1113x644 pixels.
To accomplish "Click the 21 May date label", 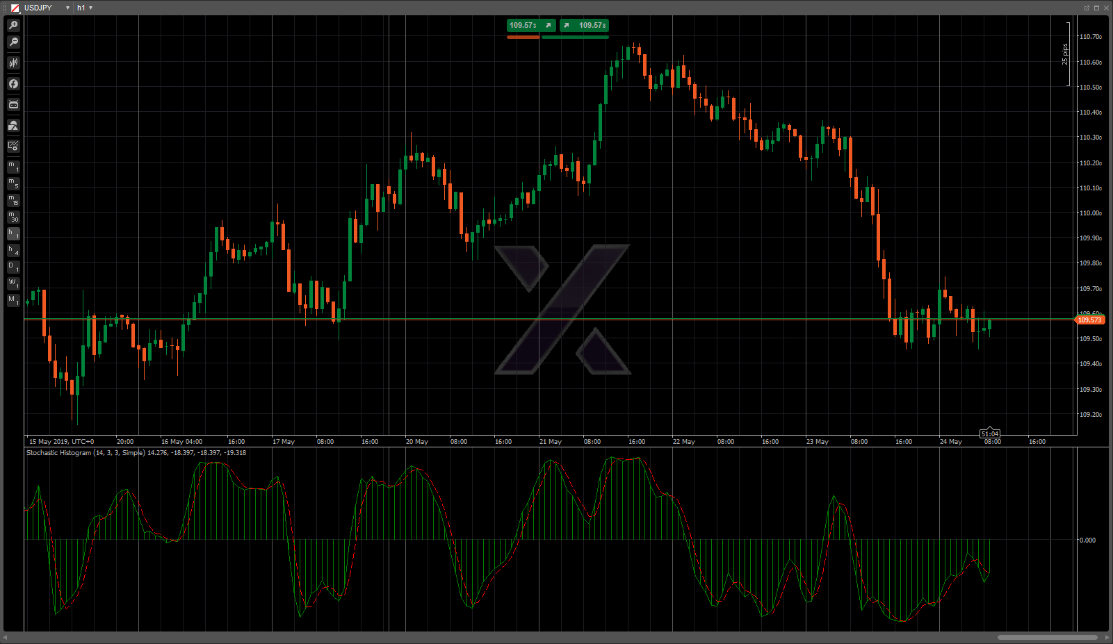I will coord(551,442).
